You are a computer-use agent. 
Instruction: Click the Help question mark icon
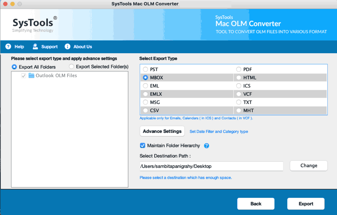click(x=8, y=46)
